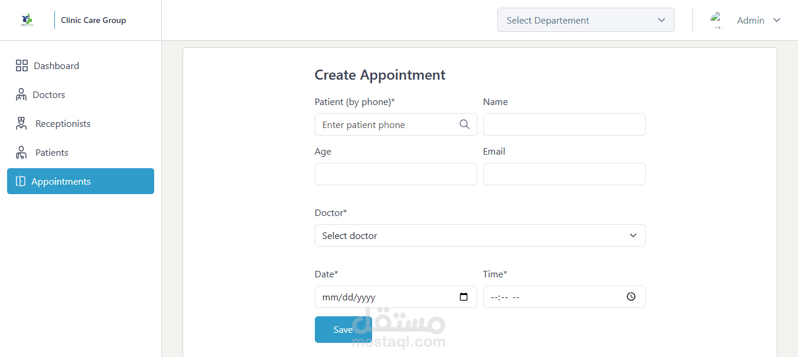Viewport: 798px width, 357px height.
Task: Open the Patients menu item
Action: pos(52,152)
